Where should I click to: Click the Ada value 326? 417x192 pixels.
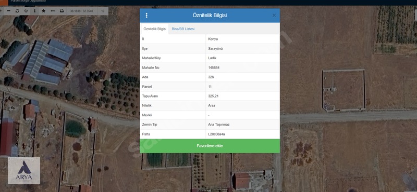pos(211,77)
